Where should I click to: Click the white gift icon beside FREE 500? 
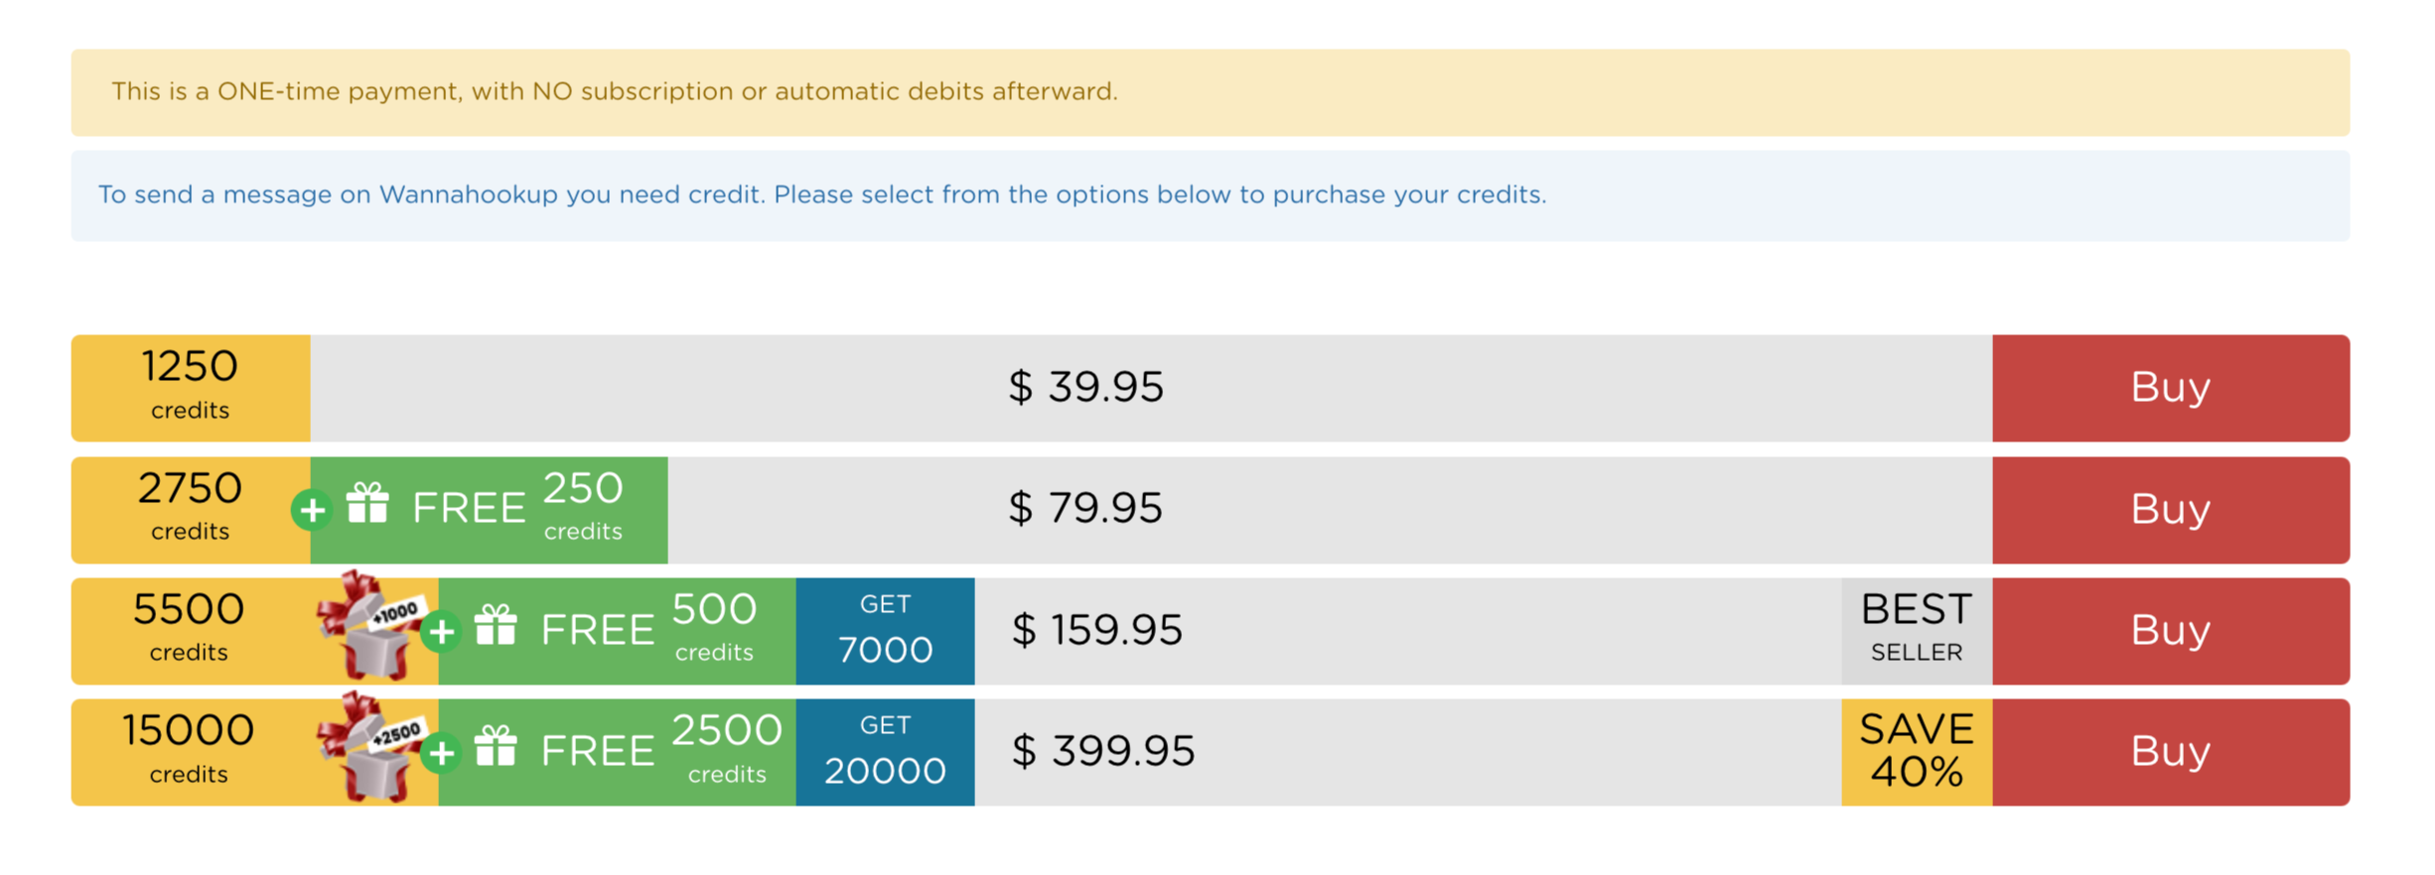(x=496, y=626)
